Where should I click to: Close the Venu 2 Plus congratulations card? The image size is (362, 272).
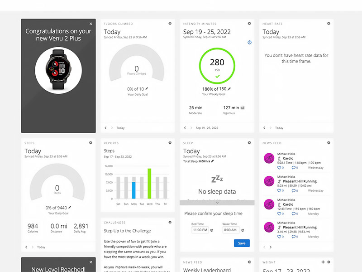point(91,24)
